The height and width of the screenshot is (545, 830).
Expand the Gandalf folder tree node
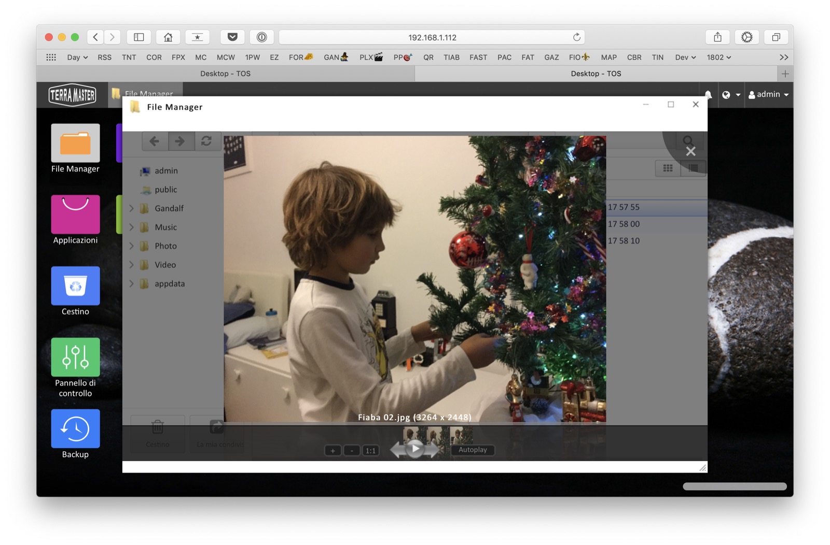[x=132, y=208]
